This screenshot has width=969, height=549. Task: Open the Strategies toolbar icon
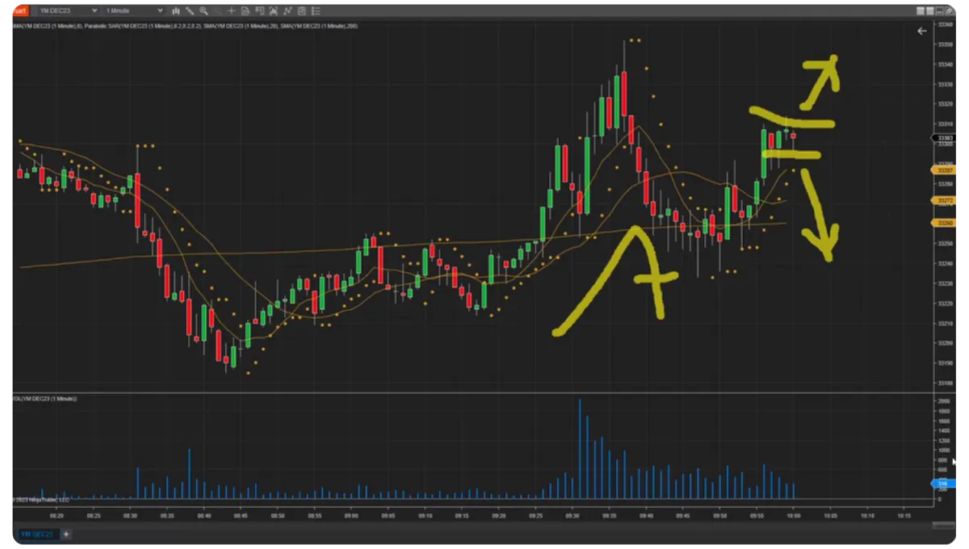point(301,11)
